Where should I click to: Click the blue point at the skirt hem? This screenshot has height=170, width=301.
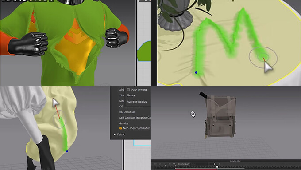(x=67, y=151)
